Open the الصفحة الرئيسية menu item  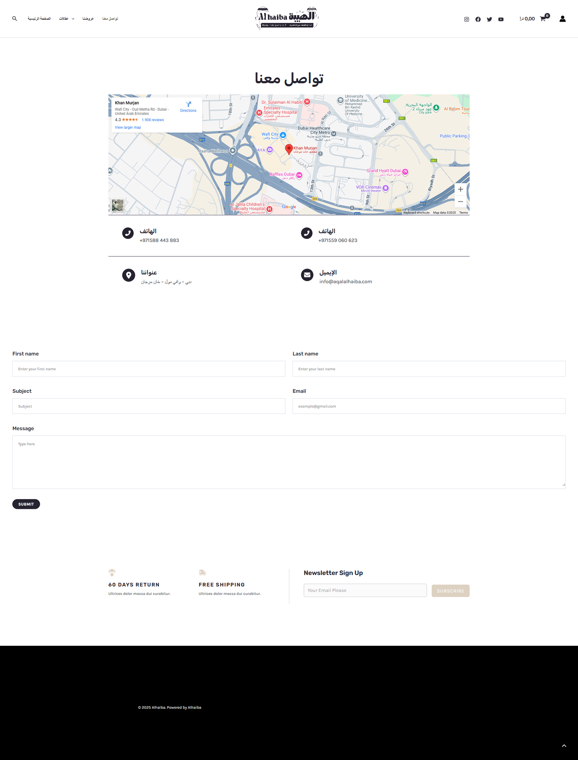pos(39,19)
